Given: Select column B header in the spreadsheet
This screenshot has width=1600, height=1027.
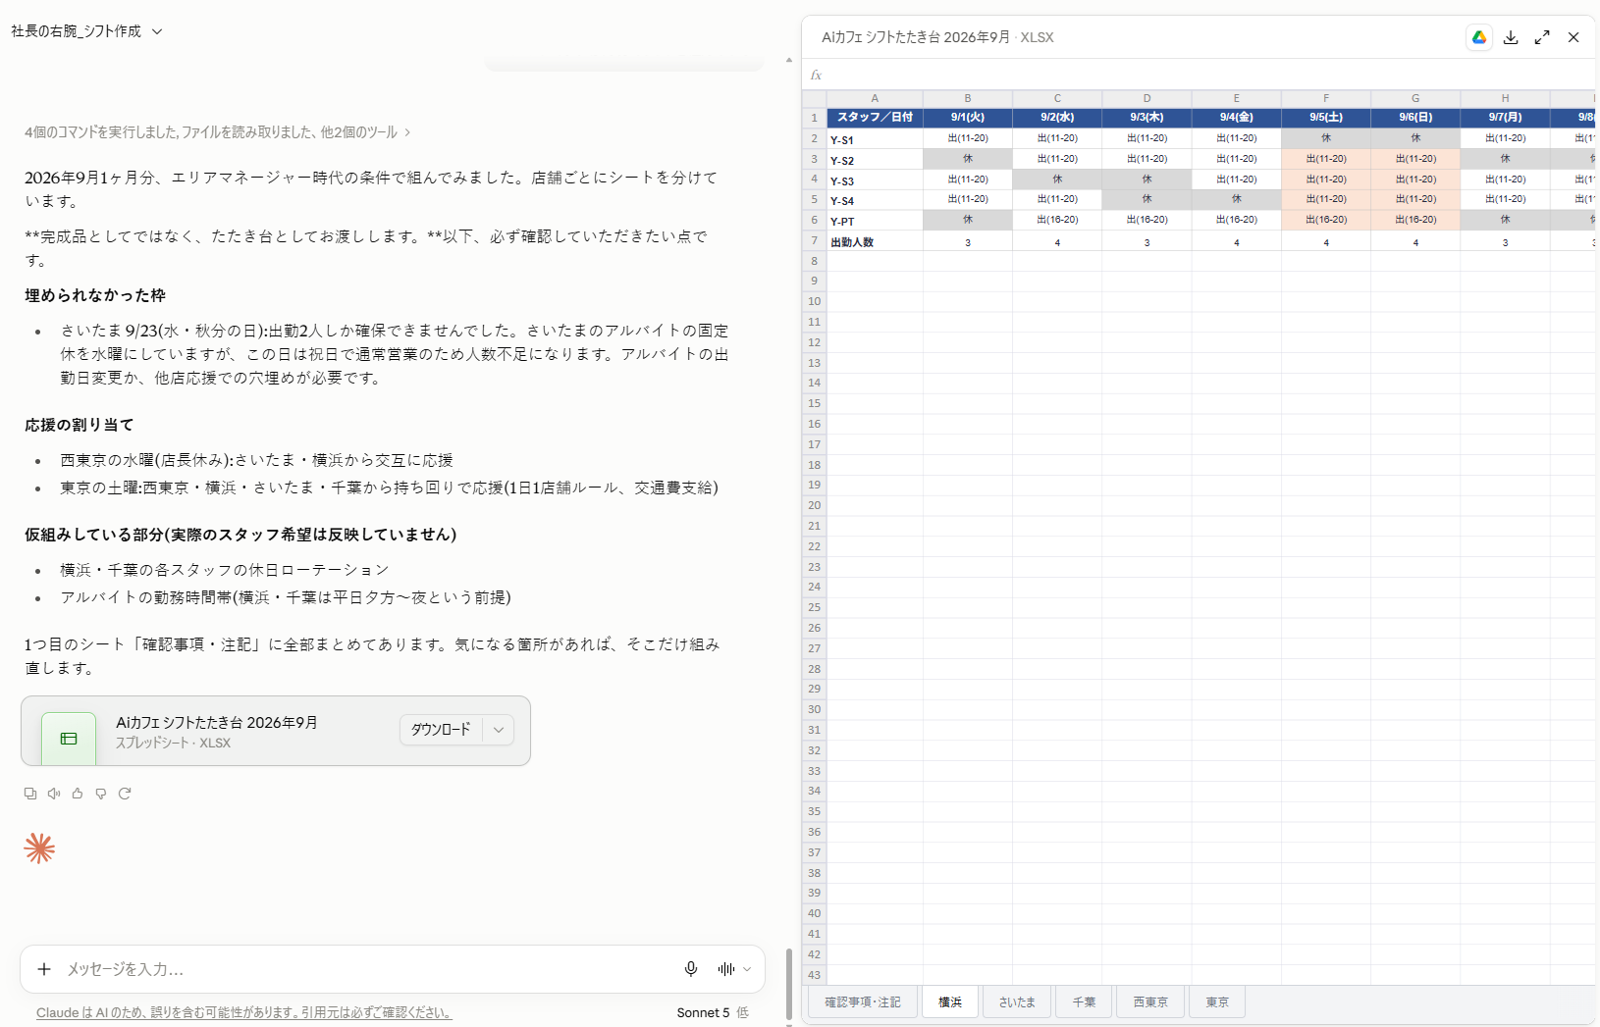Looking at the screenshot, I should coord(968,98).
